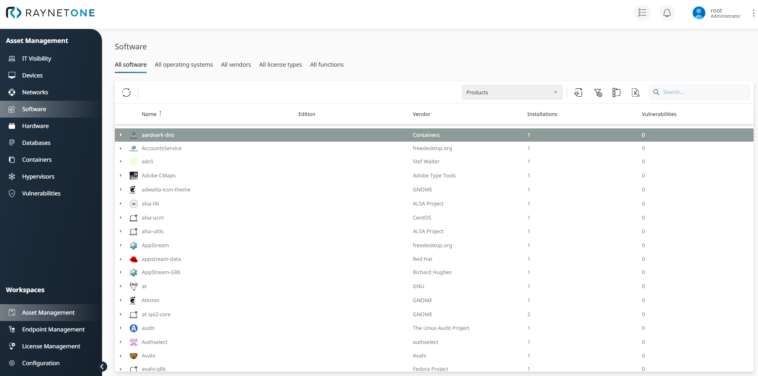This screenshot has height=376, width=758.
Task: Open the notifications bell
Action: pos(667,13)
